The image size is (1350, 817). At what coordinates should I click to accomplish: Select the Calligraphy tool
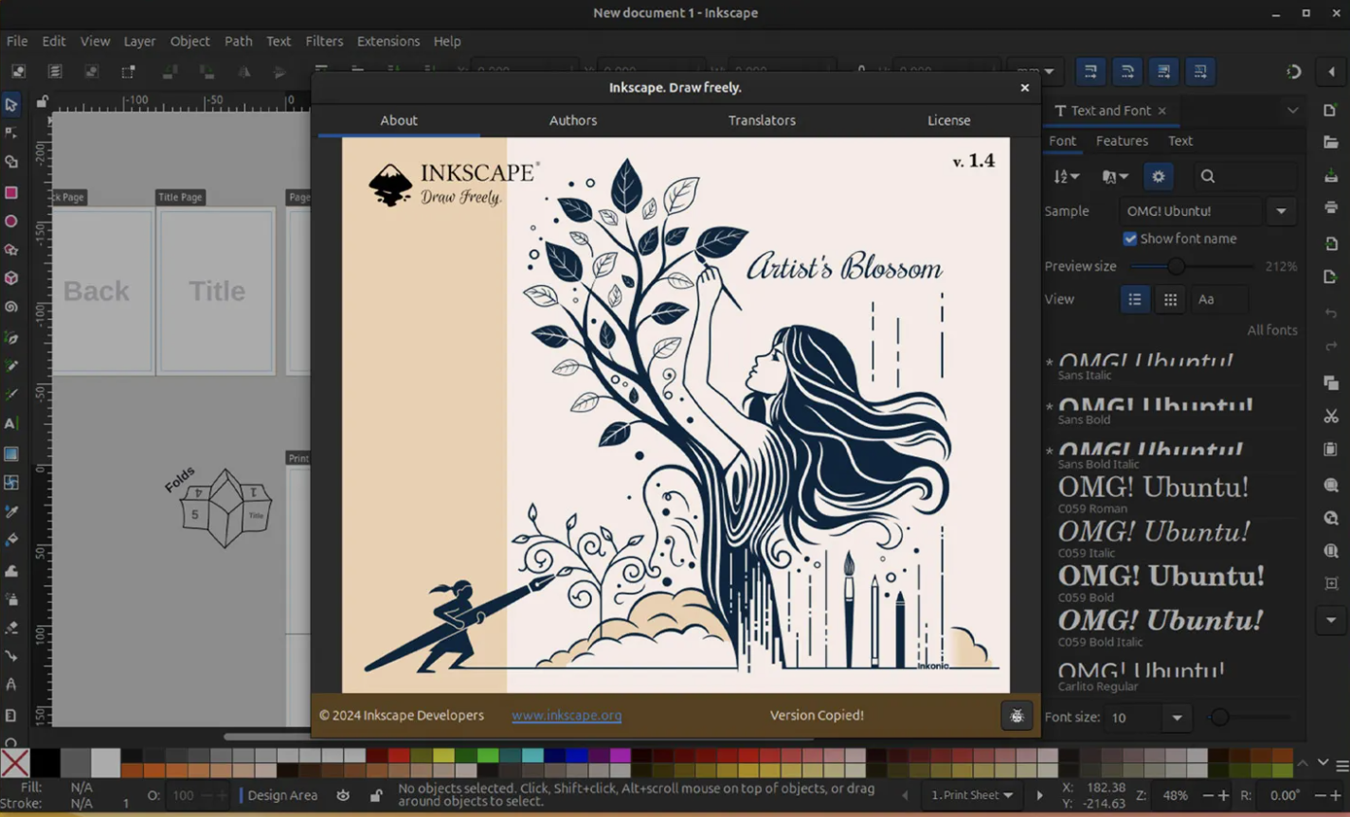coord(10,395)
